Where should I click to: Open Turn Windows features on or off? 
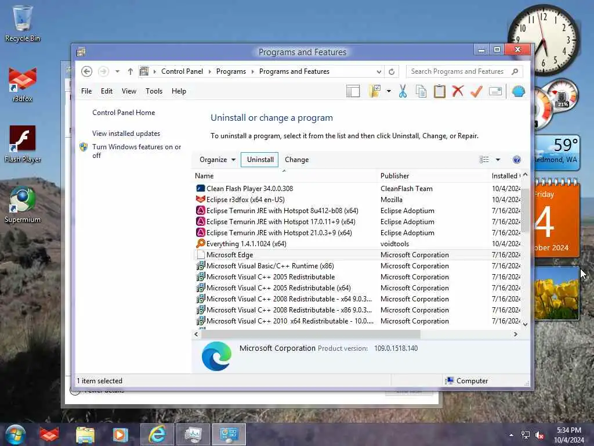[x=136, y=151]
